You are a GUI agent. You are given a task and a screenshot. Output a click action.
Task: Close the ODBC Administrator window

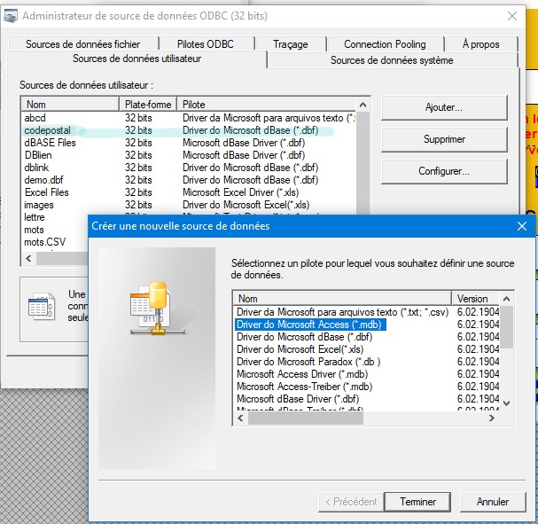click(x=512, y=16)
